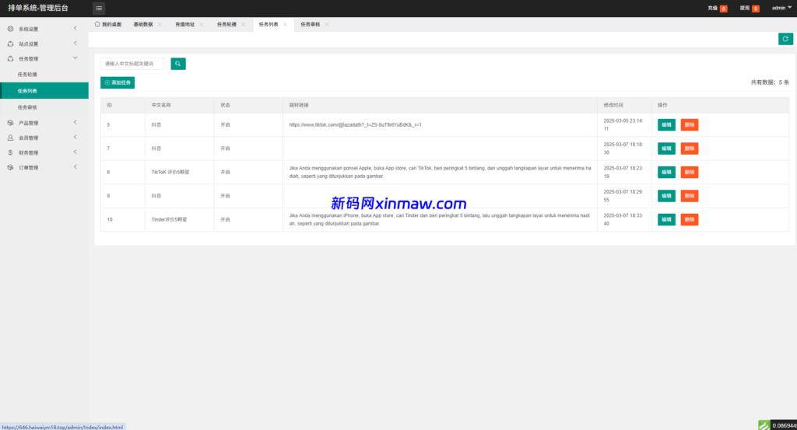Delete the task with ID 7
The width and height of the screenshot is (797, 430).
[690, 149]
